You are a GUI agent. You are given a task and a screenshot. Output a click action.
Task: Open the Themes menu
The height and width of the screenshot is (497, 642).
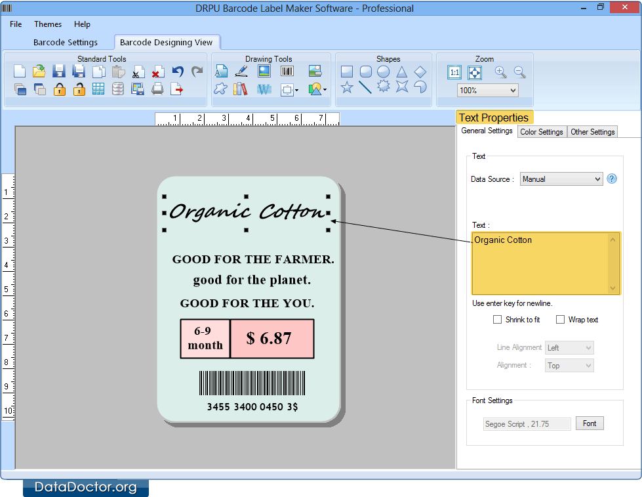[48, 24]
